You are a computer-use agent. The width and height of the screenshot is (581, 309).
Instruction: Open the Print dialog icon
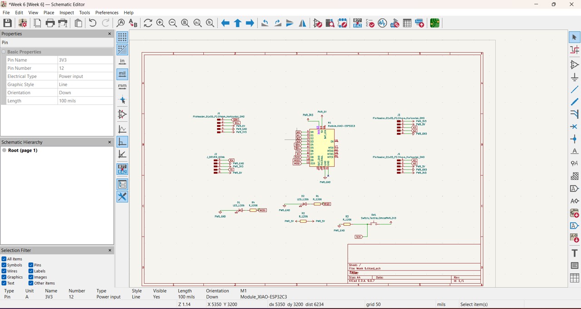coord(50,23)
